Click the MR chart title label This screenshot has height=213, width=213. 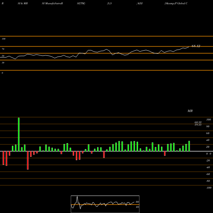[x=190, y=111]
